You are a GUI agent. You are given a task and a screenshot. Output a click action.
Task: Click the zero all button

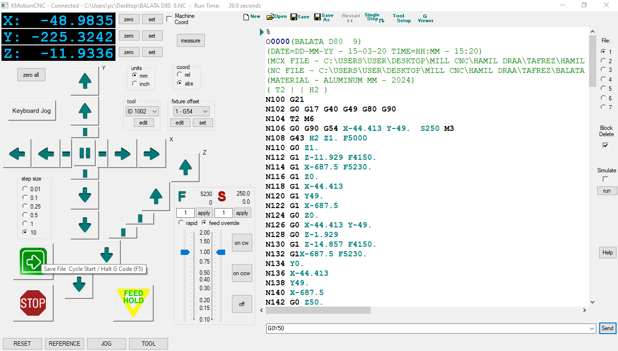[31, 75]
